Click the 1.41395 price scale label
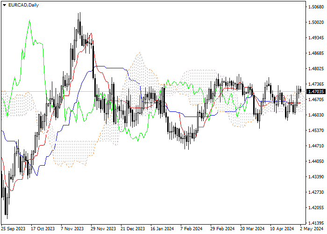Screen dimensions: 327x234 pyautogui.click(x=316, y=223)
